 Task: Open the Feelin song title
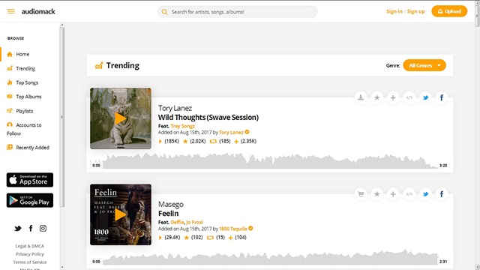click(x=168, y=213)
